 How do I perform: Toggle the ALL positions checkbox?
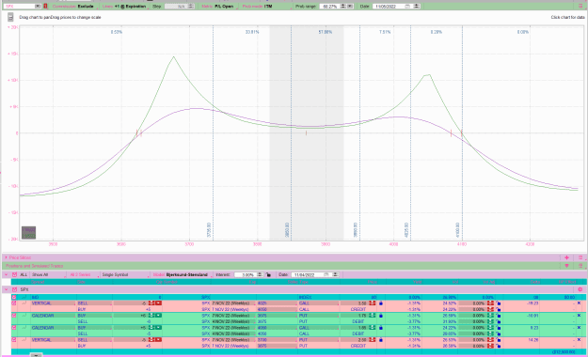tap(14, 274)
